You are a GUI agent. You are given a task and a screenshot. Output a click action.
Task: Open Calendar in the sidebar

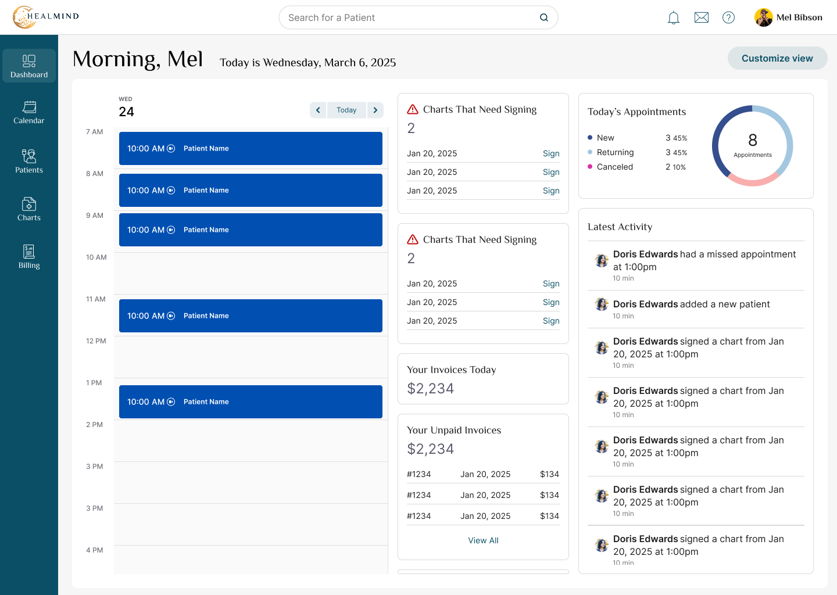29,112
